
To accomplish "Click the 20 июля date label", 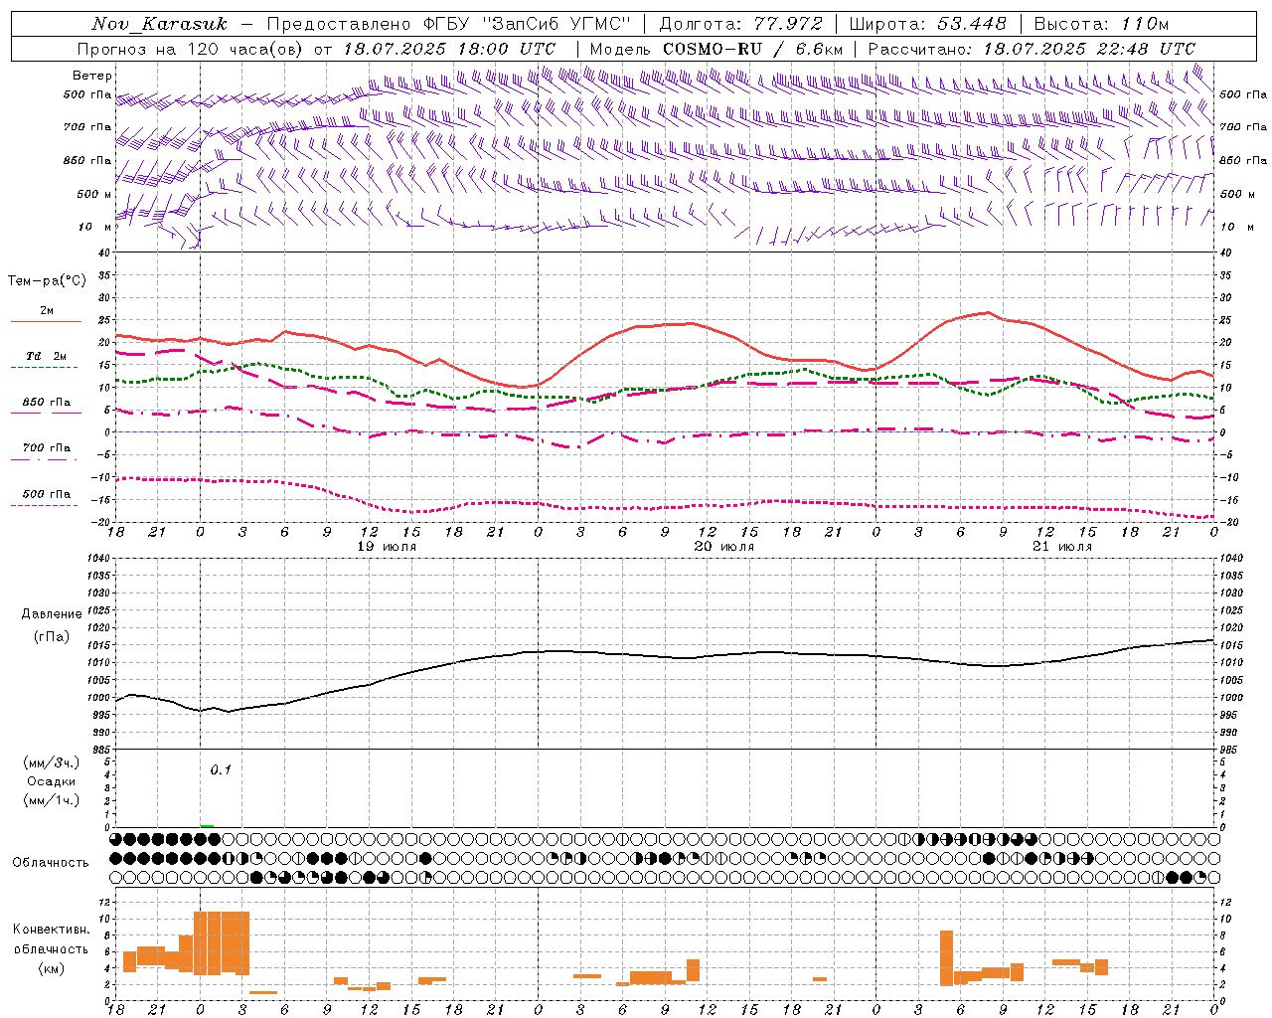I will tap(724, 547).
